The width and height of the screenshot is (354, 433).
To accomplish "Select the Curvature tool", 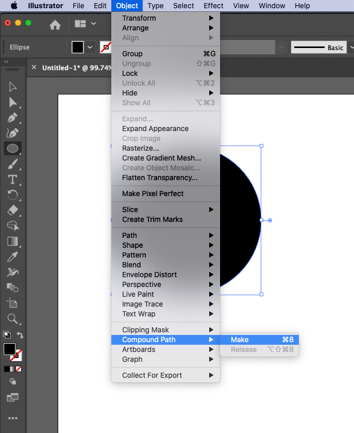I will point(12,133).
